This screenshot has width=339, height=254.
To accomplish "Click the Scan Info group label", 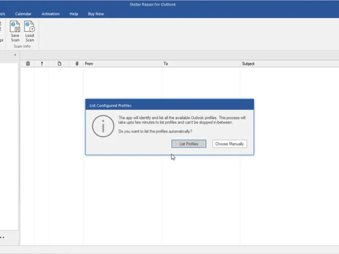I will 22,46.
